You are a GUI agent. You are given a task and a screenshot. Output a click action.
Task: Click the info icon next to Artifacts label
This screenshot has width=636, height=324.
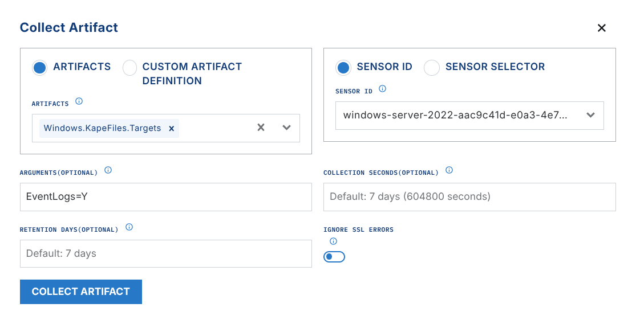pyautogui.click(x=79, y=102)
